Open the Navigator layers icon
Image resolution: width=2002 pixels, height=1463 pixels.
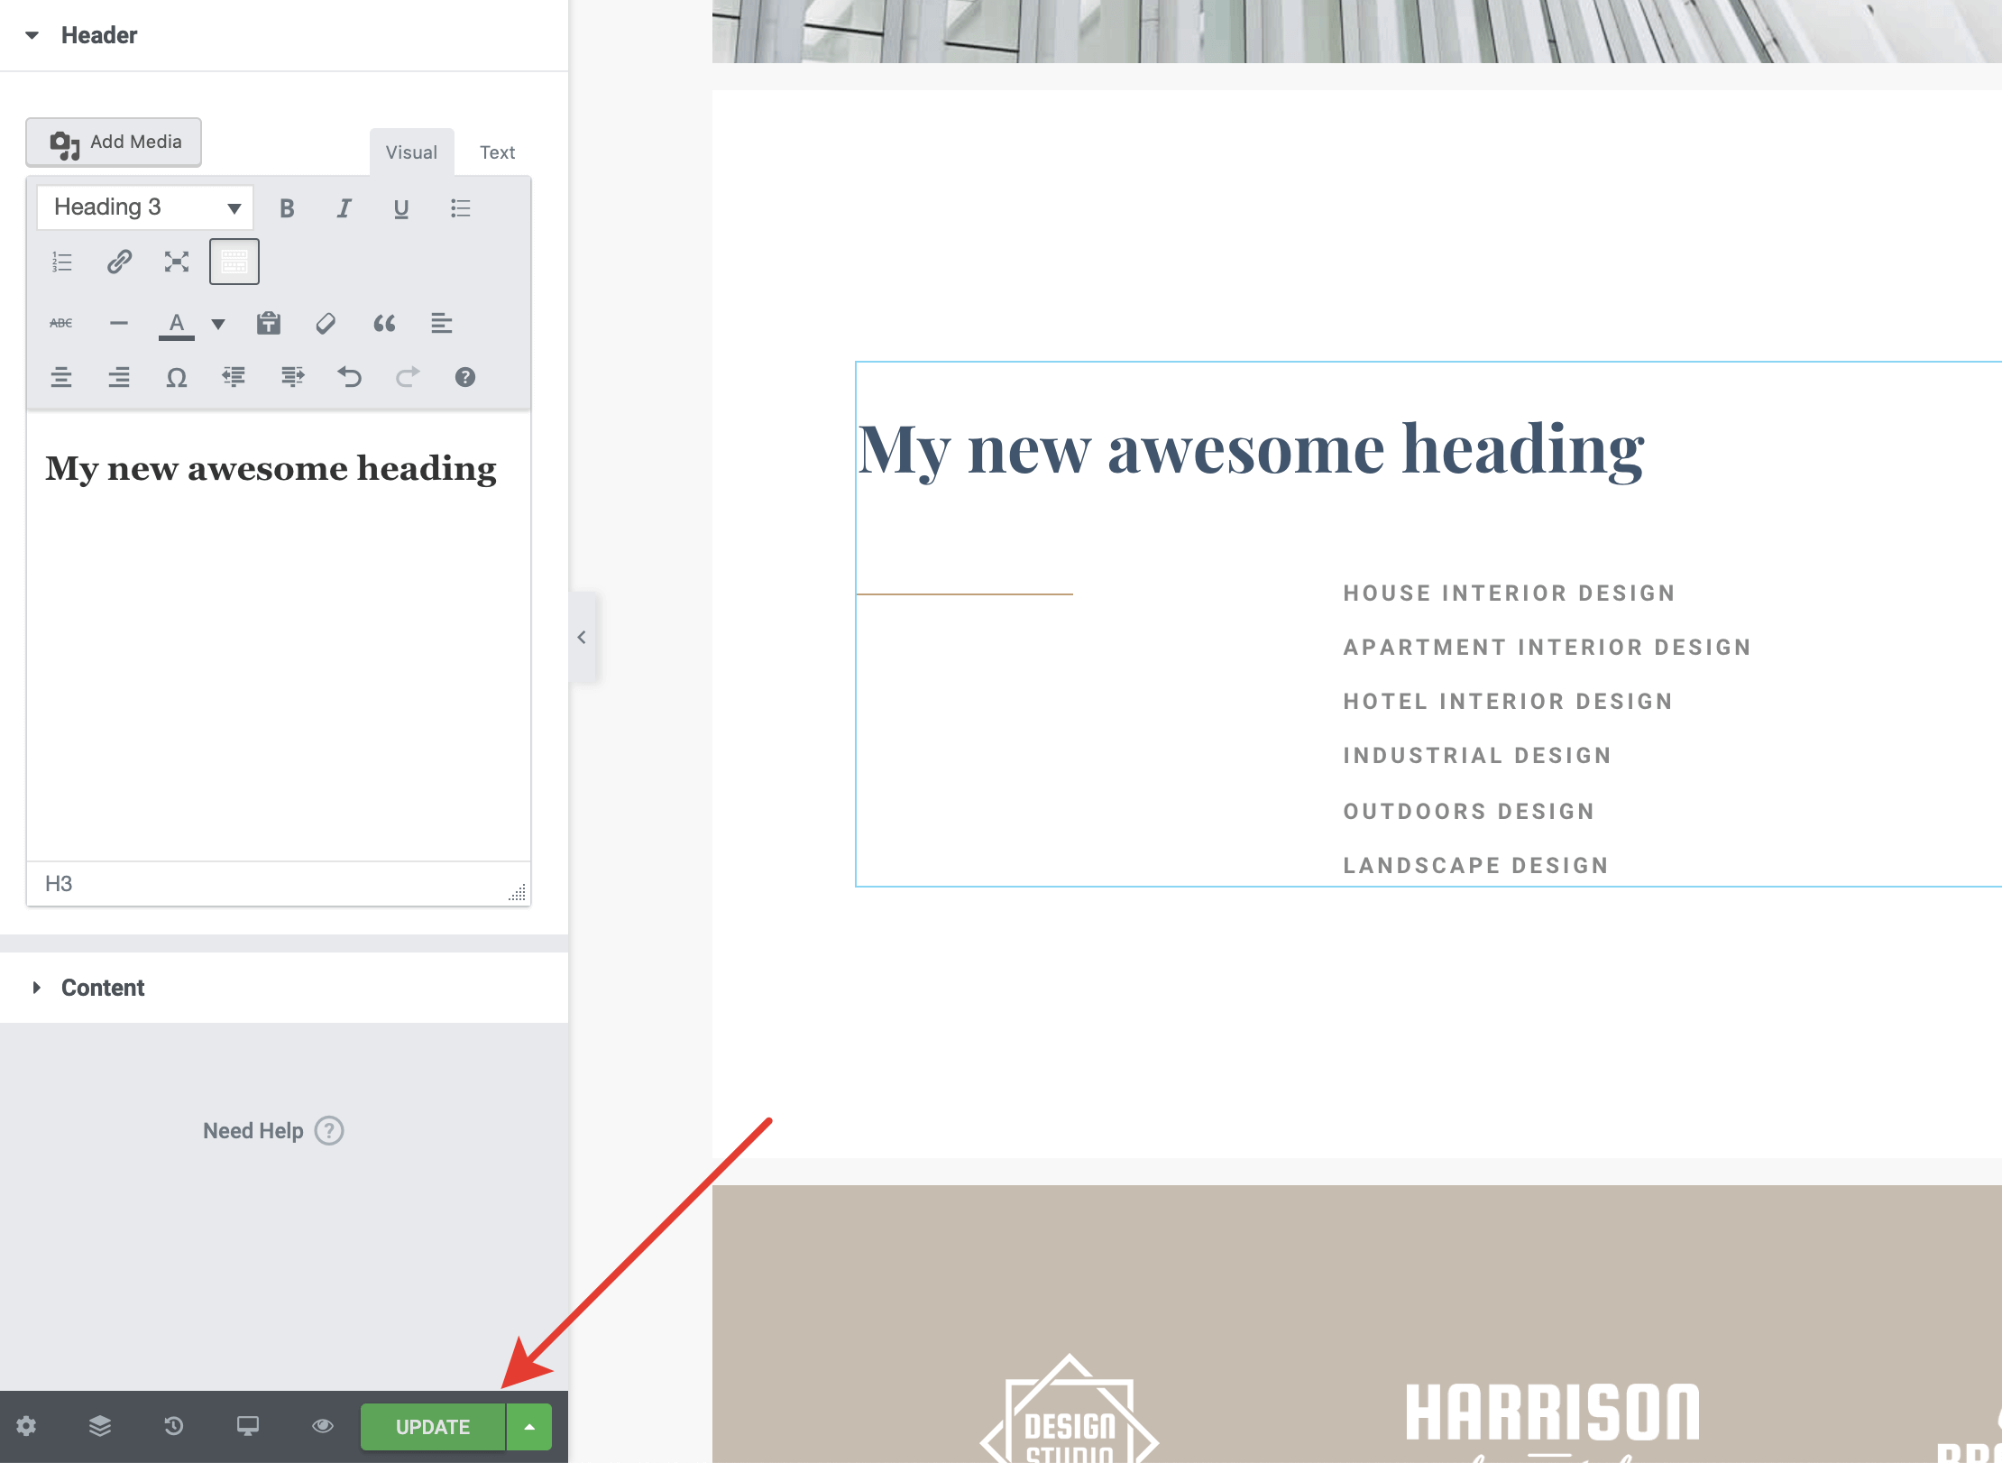[100, 1426]
